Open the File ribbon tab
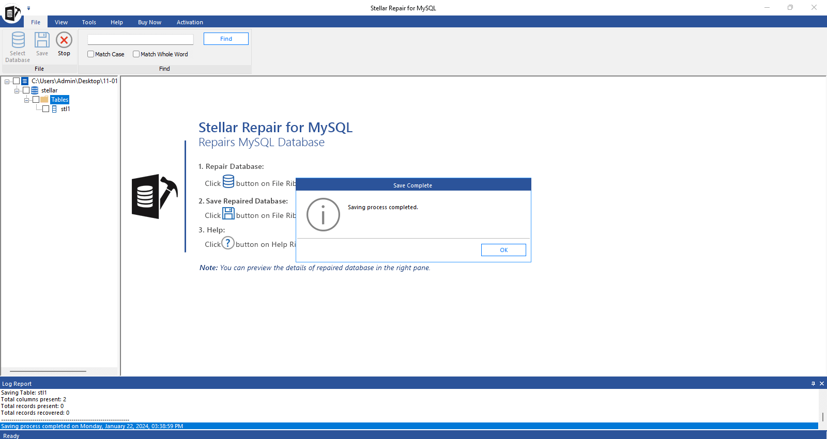Screen dimensions: 827x439 (x=36, y=22)
